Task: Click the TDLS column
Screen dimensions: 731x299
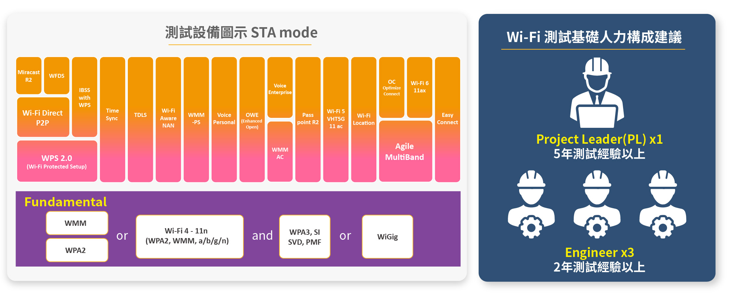Action: (140, 120)
